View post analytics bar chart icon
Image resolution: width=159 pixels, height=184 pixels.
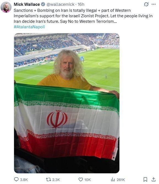coord(113,179)
